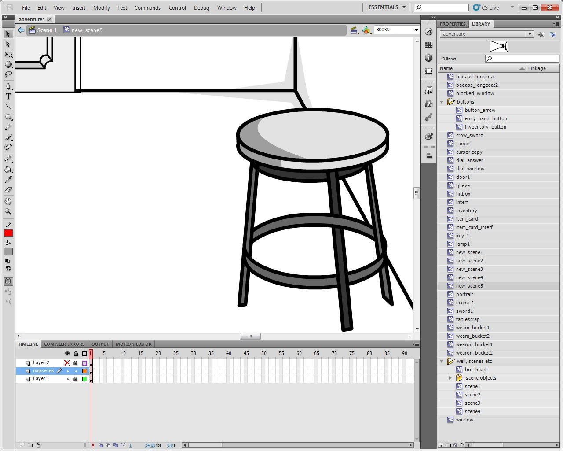Click Scene 1 in the edit bar

[43, 30]
